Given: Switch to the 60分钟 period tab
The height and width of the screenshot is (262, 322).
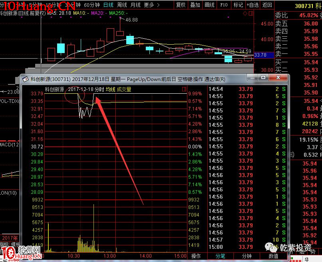Looking at the screenshot, I should (92, 5).
